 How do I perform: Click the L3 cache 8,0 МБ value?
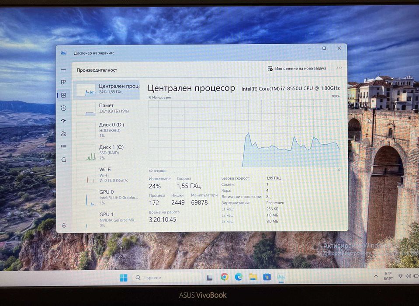[x=272, y=221]
